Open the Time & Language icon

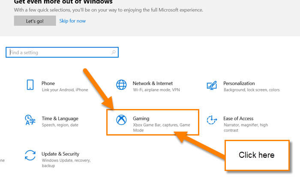[x=30, y=120]
